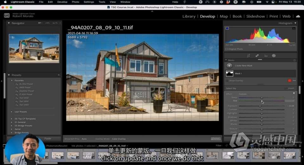Select the Spot Removal healing tool icon
304x165 pixels.
257,56
